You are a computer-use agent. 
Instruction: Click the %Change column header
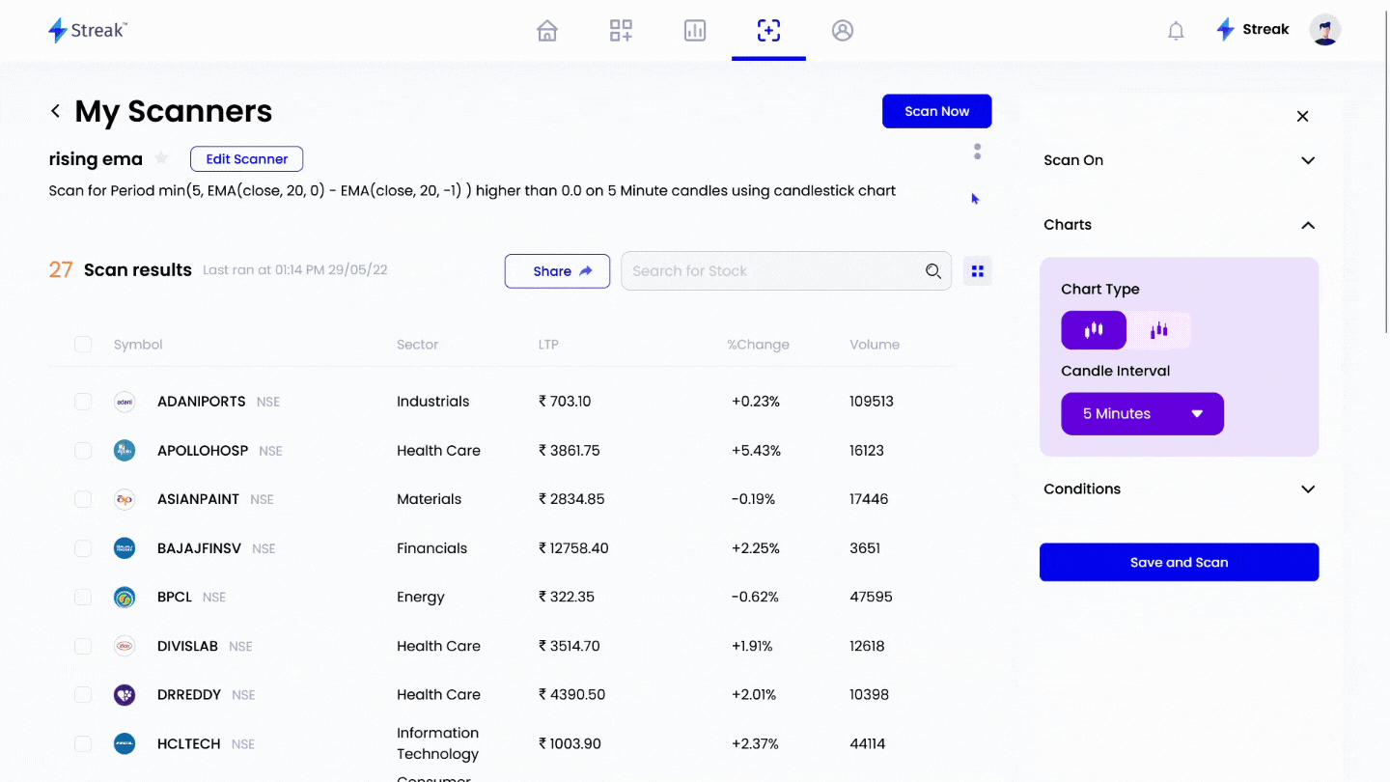(758, 345)
